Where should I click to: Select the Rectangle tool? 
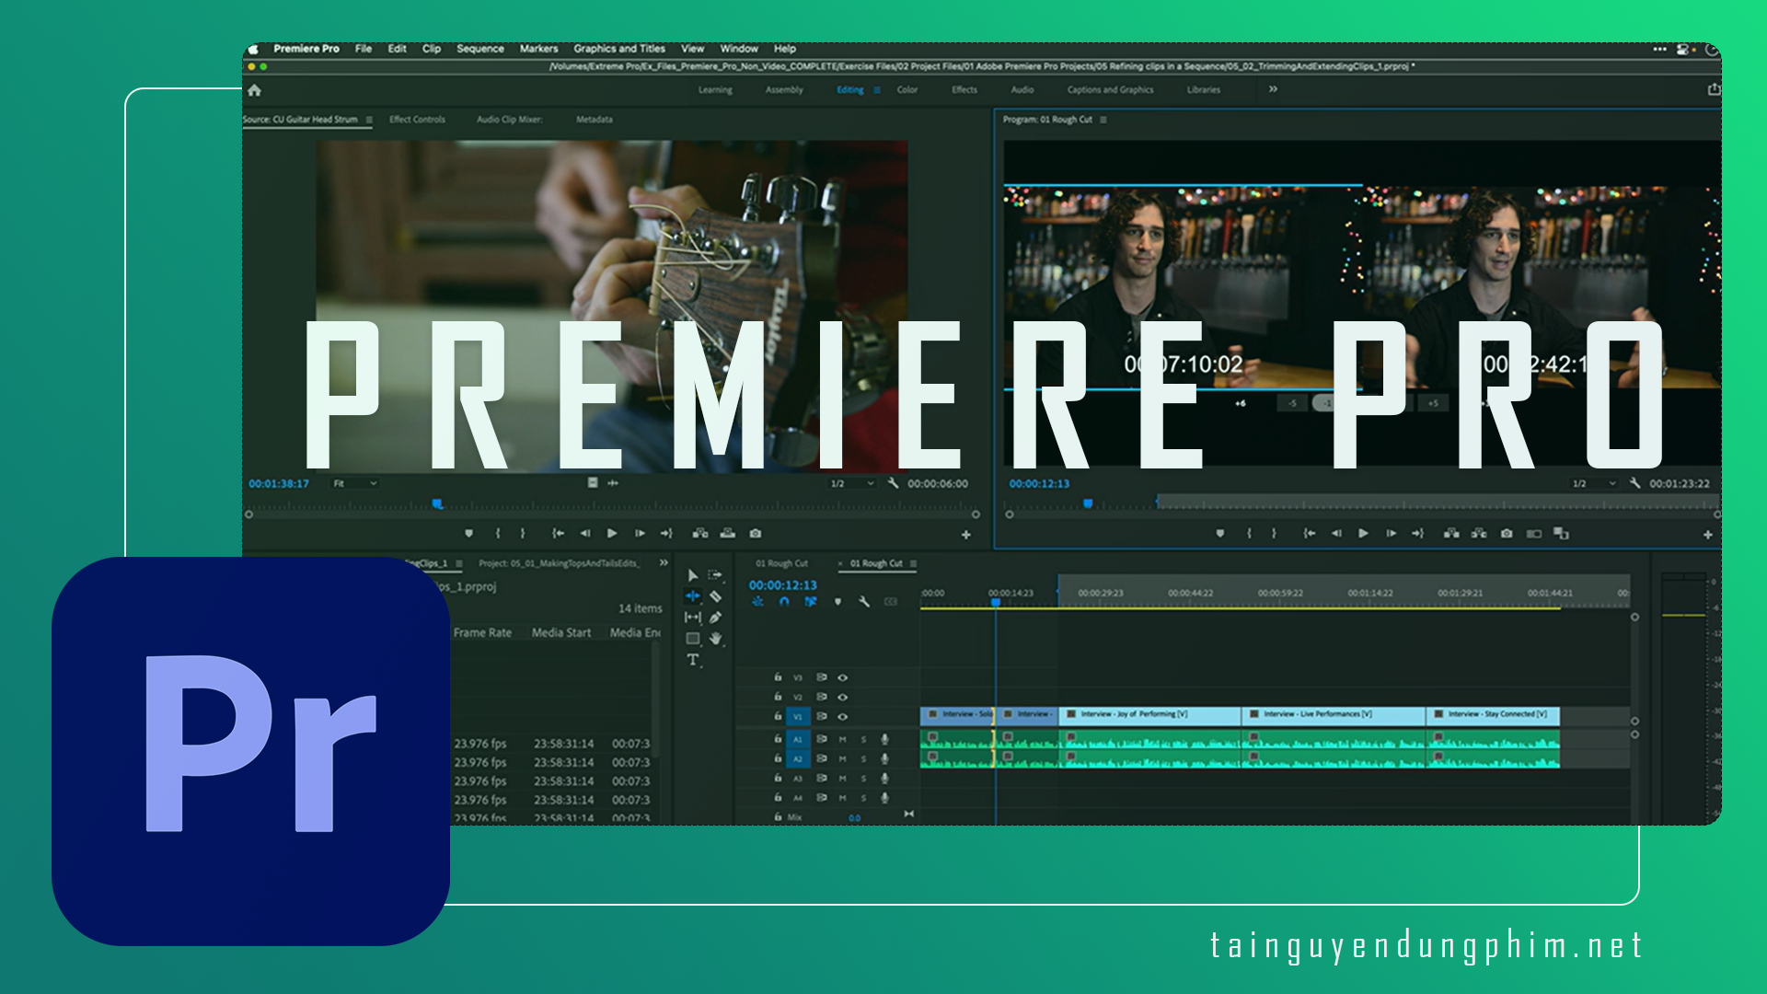pos(692,639)
